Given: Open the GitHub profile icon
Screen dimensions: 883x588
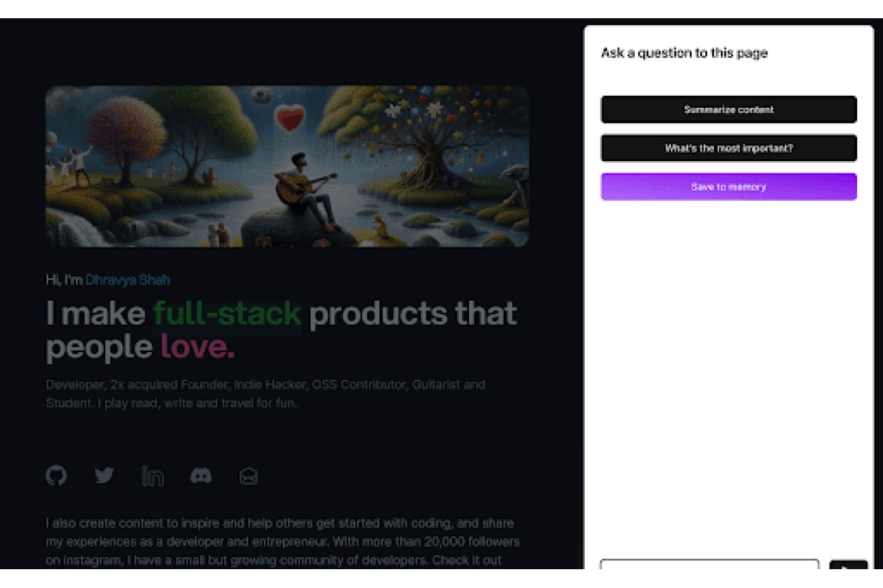Looking at the screenshot, I should tap(57, 476).
